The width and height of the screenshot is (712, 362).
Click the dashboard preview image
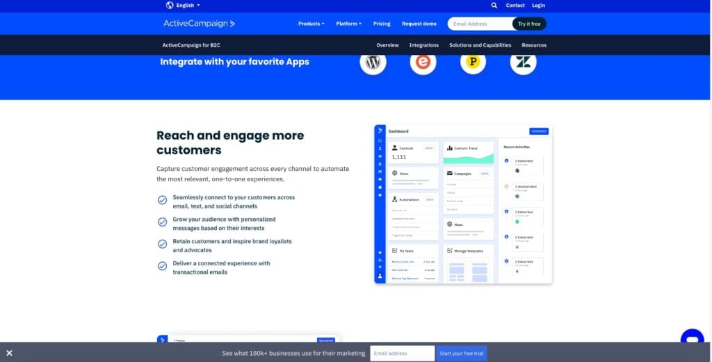(463, 204)
